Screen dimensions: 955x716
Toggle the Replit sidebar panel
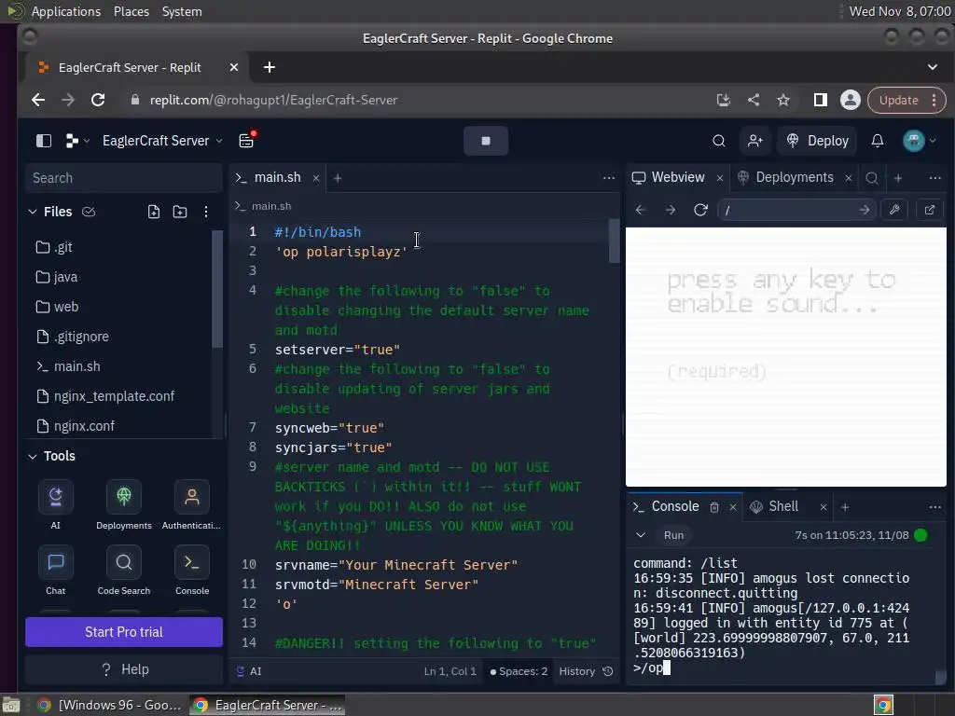(44, 141)
